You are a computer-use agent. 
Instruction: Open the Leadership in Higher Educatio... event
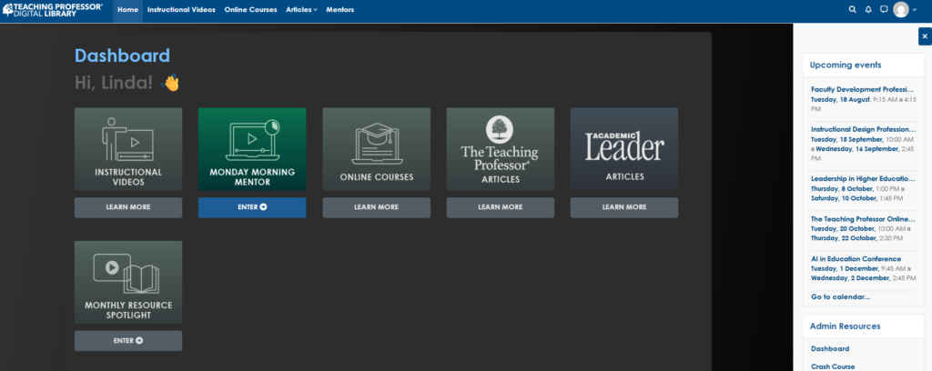click(x=863, y=178)
